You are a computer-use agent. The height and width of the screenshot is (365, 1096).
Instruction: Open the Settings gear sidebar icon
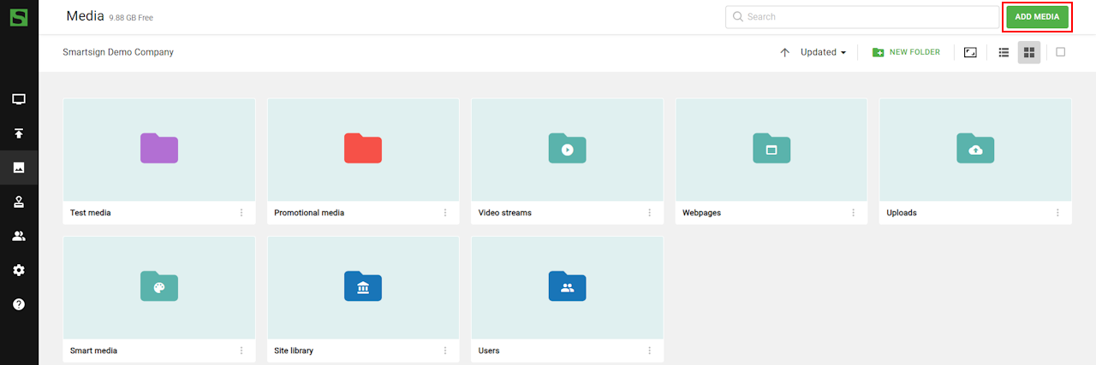pyautogui.click(x=19, y=270)
